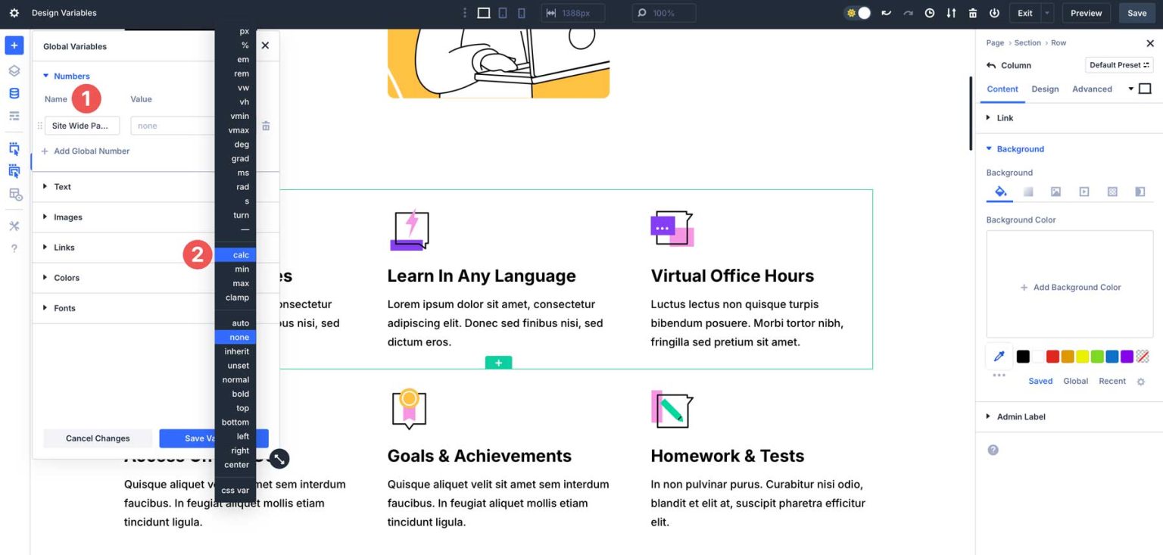Open editing history clock icon
1163x555 pixels.
(x=930, y=13)
